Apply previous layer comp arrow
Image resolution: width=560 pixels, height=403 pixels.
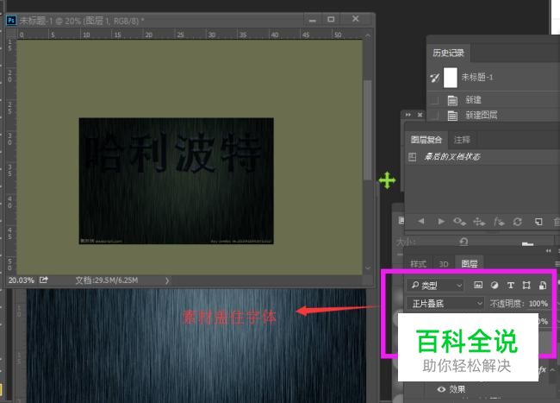(420, 221)
